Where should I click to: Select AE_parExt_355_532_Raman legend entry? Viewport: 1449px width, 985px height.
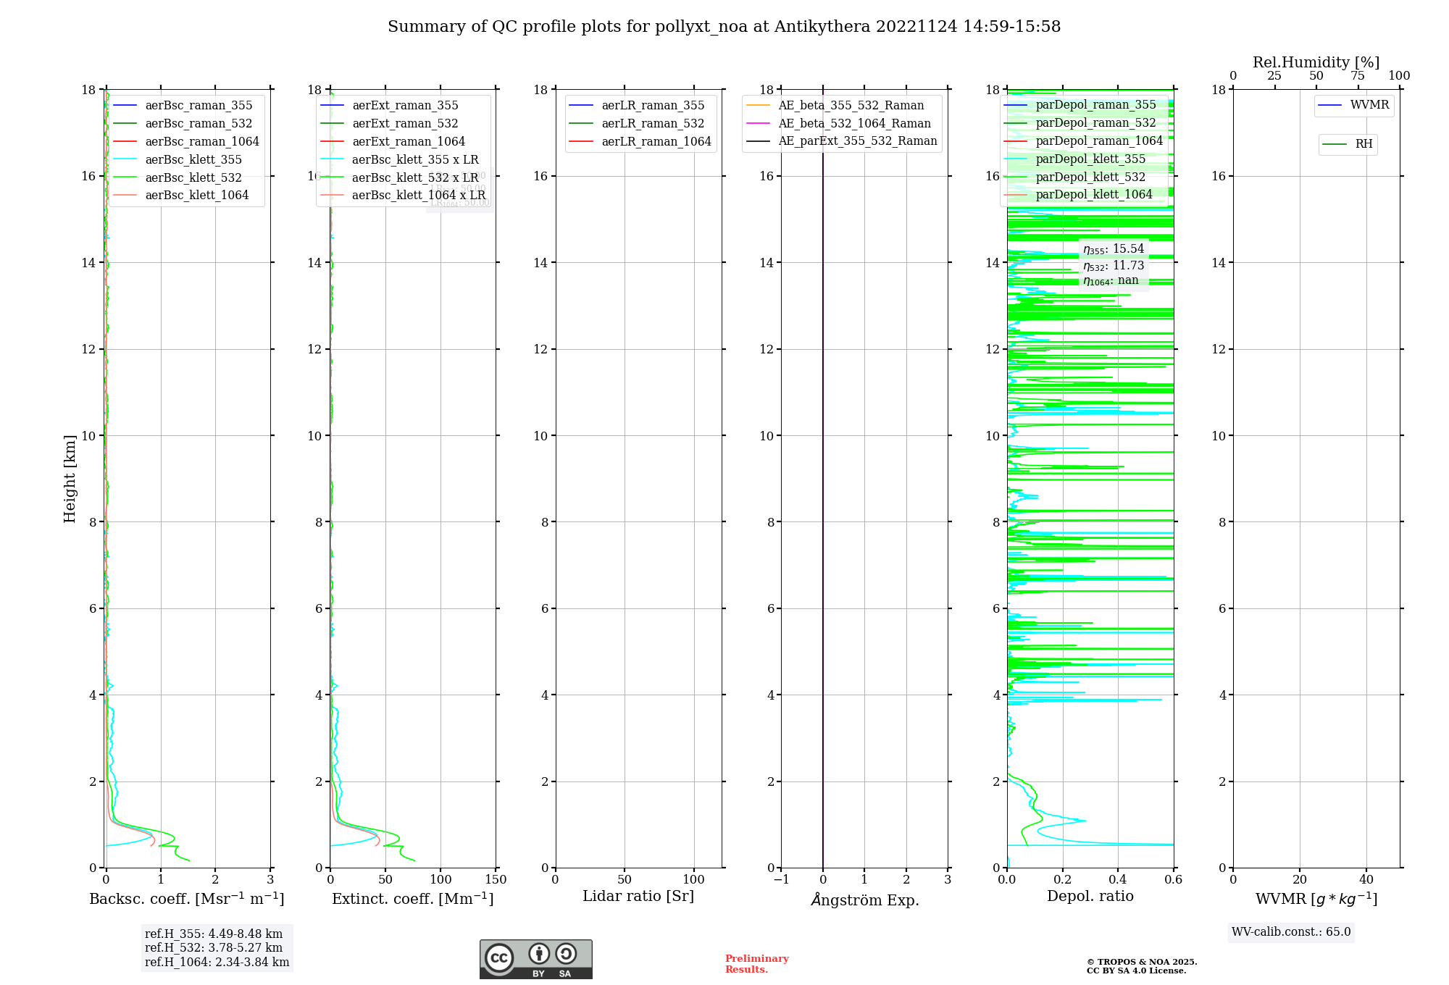pyautogui.click(x=842, y=141)
